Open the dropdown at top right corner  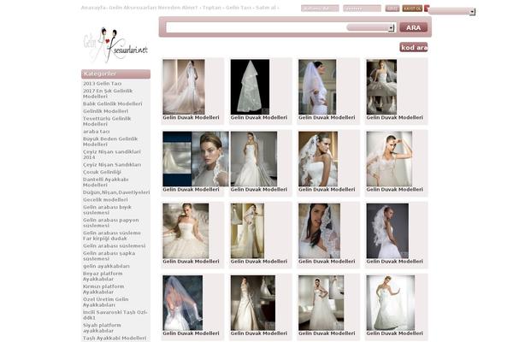tap(451, 11)
